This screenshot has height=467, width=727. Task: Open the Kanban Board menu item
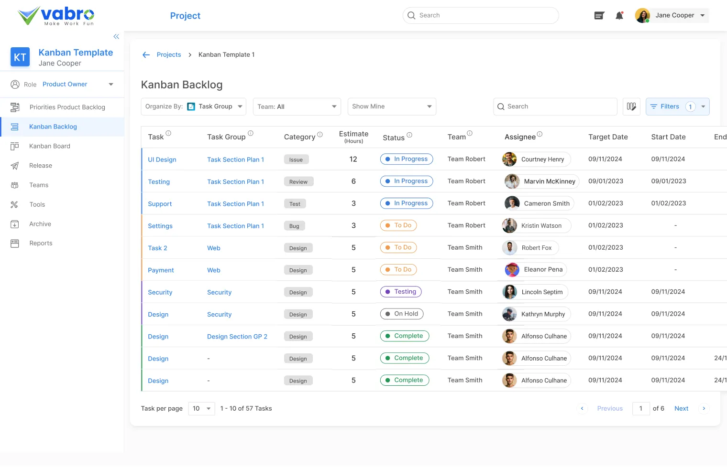point(50,146)
